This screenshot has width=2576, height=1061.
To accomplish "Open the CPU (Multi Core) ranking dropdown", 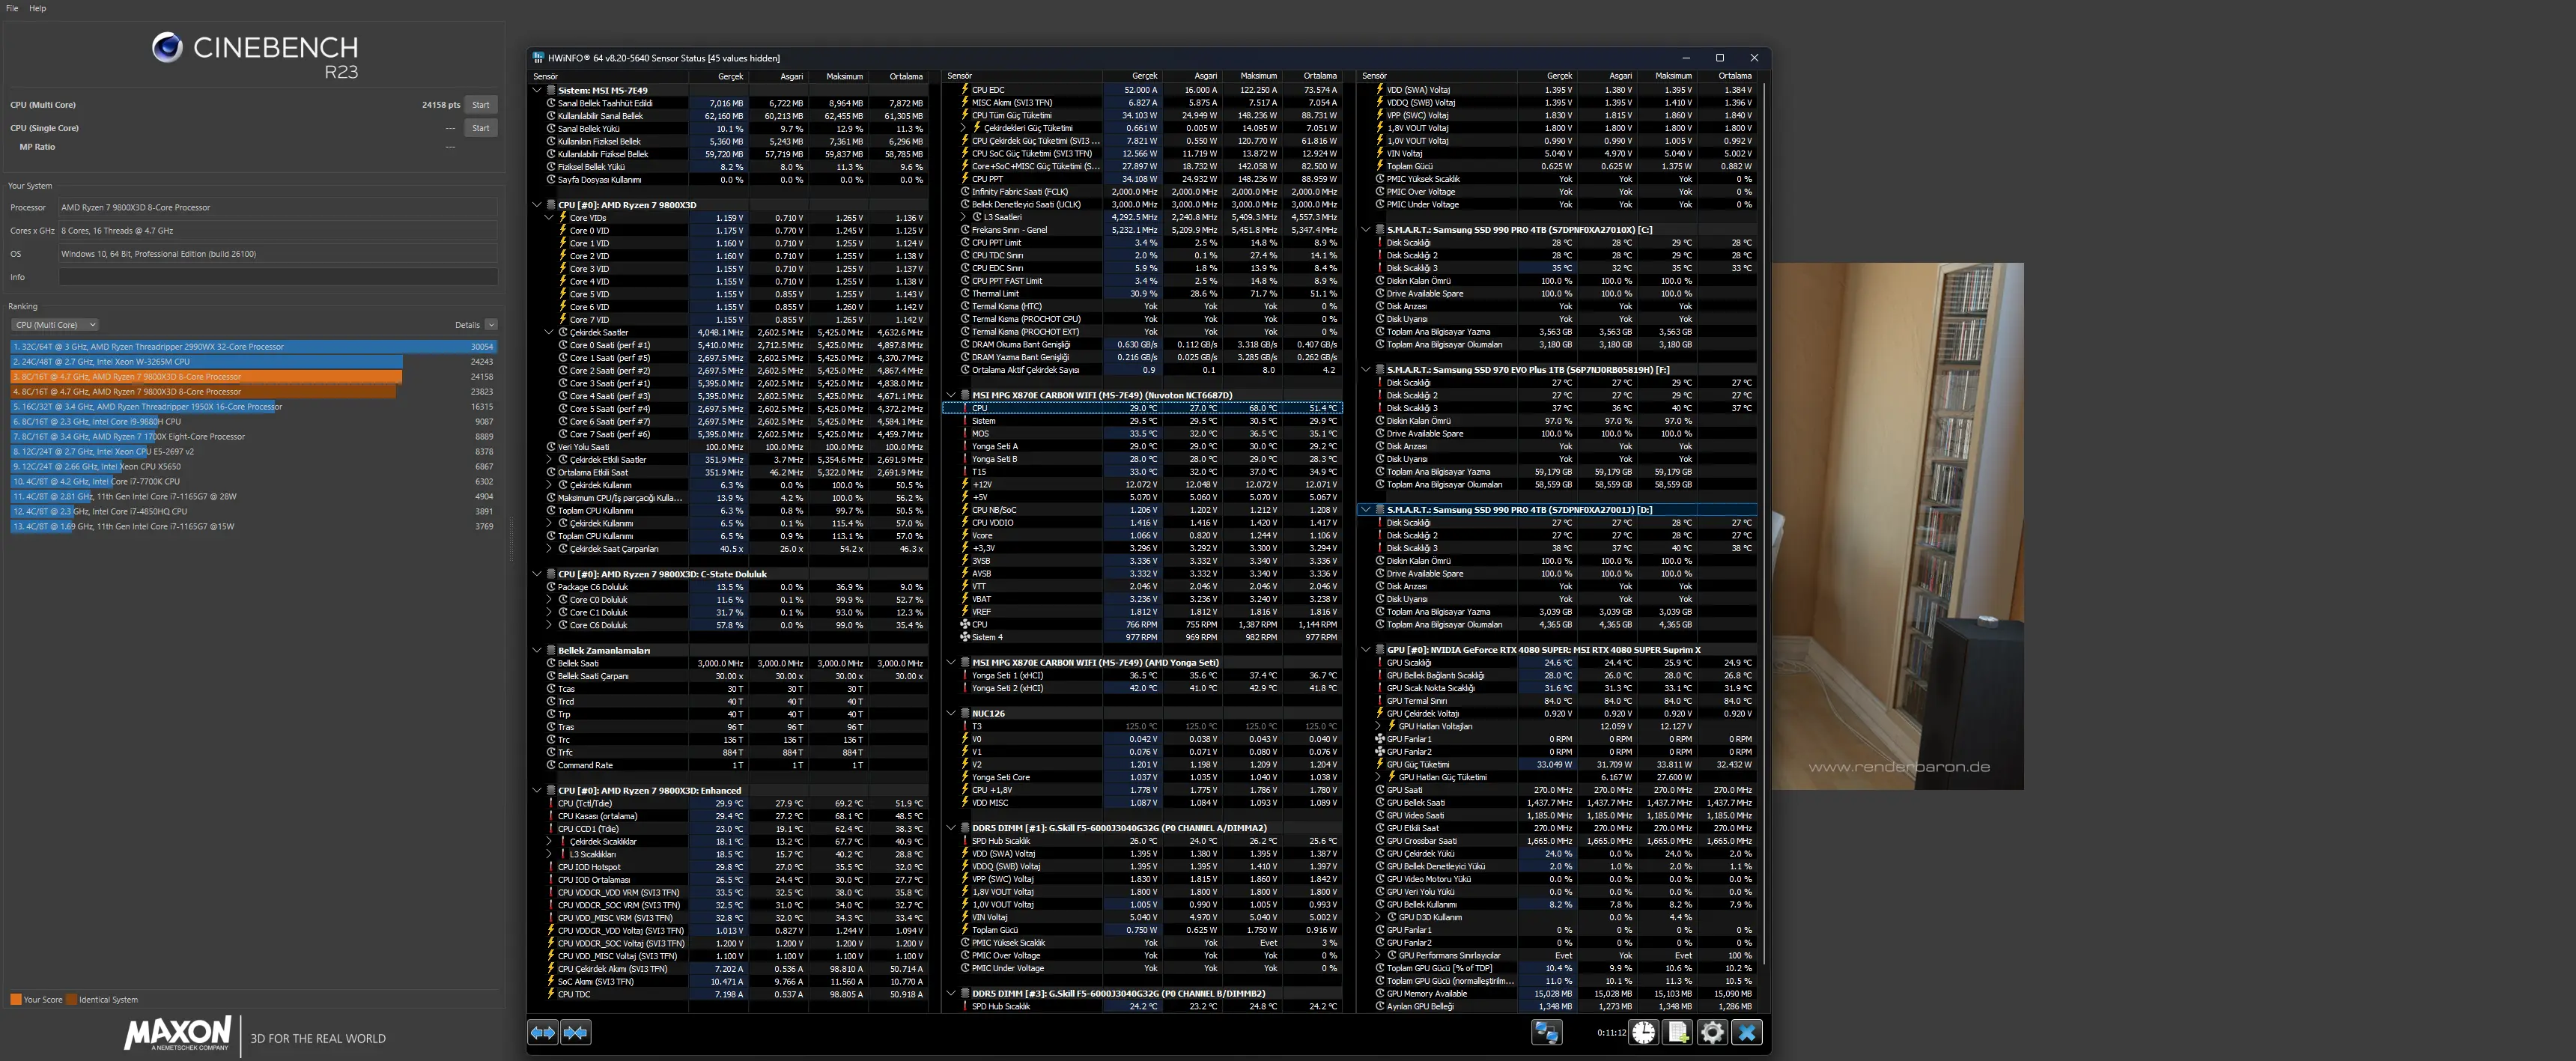I will pyautogui.click(x=55, y=325).
